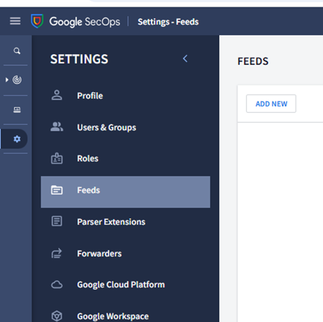Image resolution: width=323 pixels, height=322 pixels.
Task: Click the Forwarders arrow icon
Action: pos(57,253)
